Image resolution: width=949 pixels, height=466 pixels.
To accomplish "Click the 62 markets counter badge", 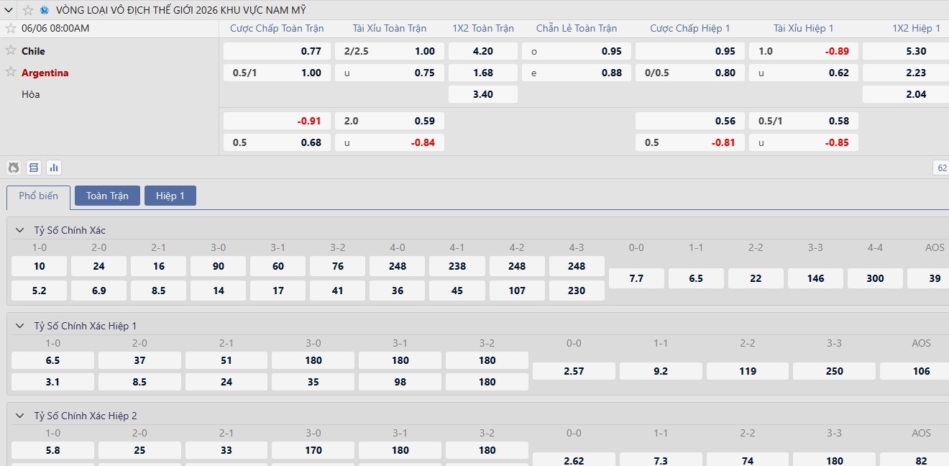I will pos(940,168).
